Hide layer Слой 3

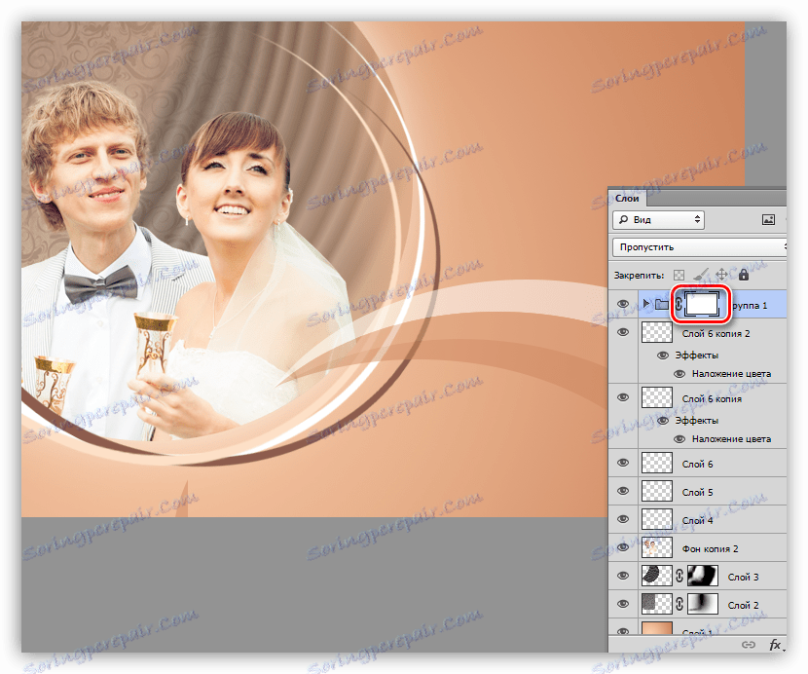[623, 575]
